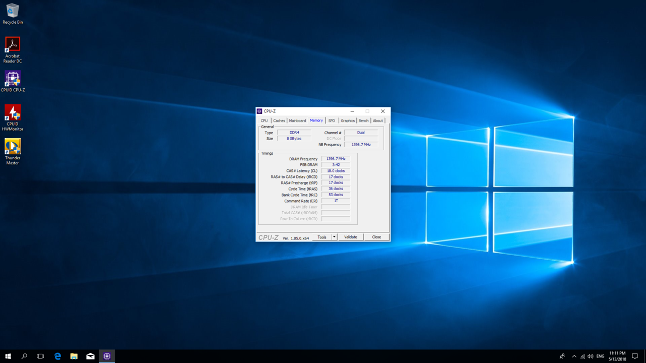Click the Row To Column (tRCD) field
The height and width of the screenshot is (363, 646).
tap(336, 219)
